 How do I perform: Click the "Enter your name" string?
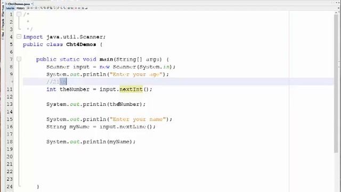(x=138, y=119)
